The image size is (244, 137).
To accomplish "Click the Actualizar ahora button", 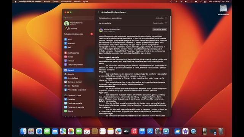I will coord(160,30).
